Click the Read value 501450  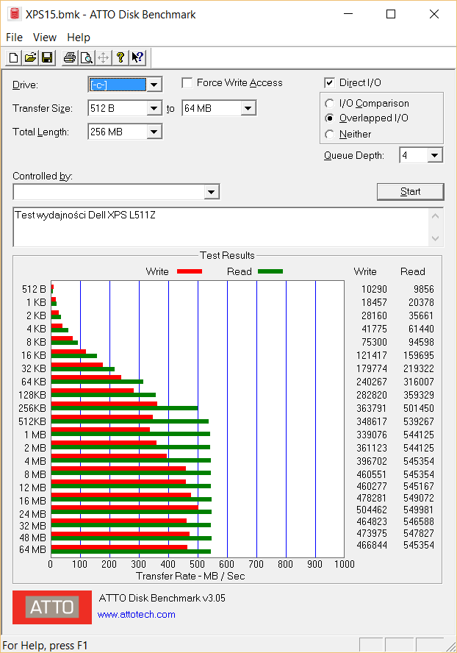pos(418,408)
